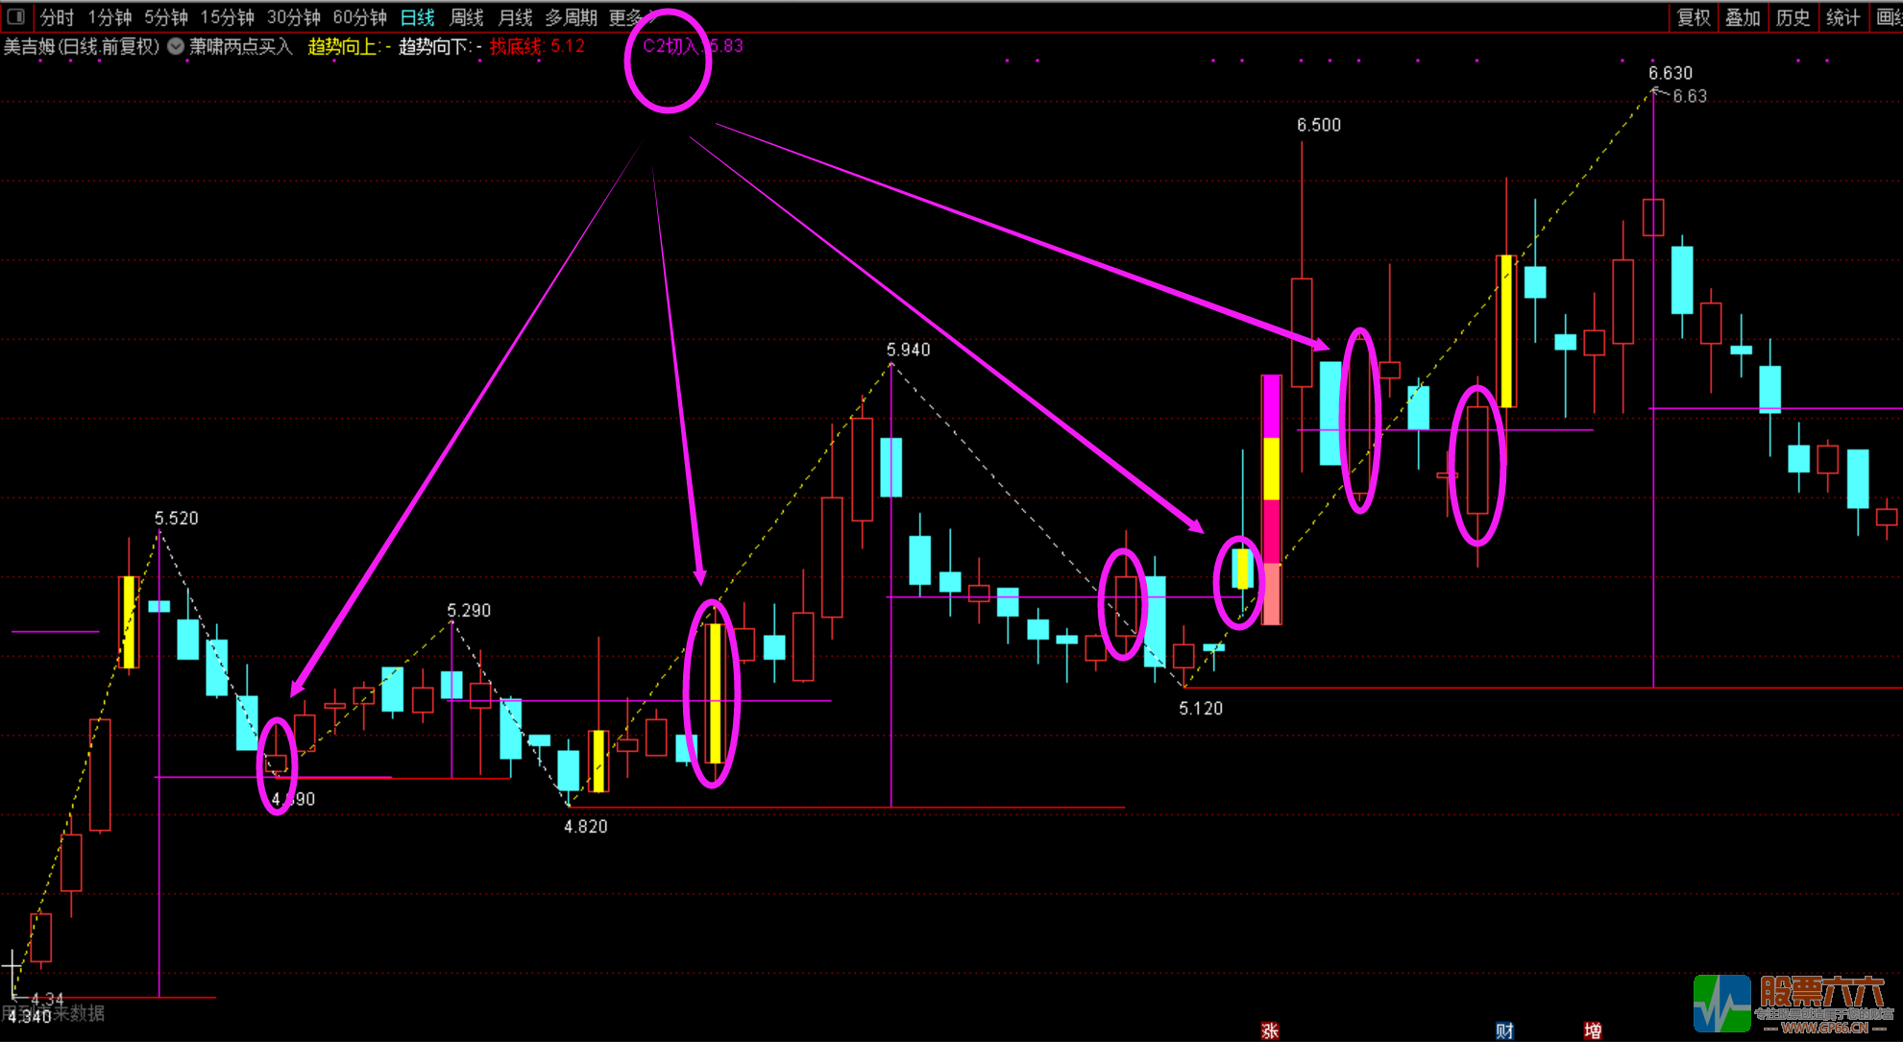Screen dimensions: 1903x1042
Task: Click the 股票六六 pulse-chart logo icon
Action: [x=1722, y=1004]
